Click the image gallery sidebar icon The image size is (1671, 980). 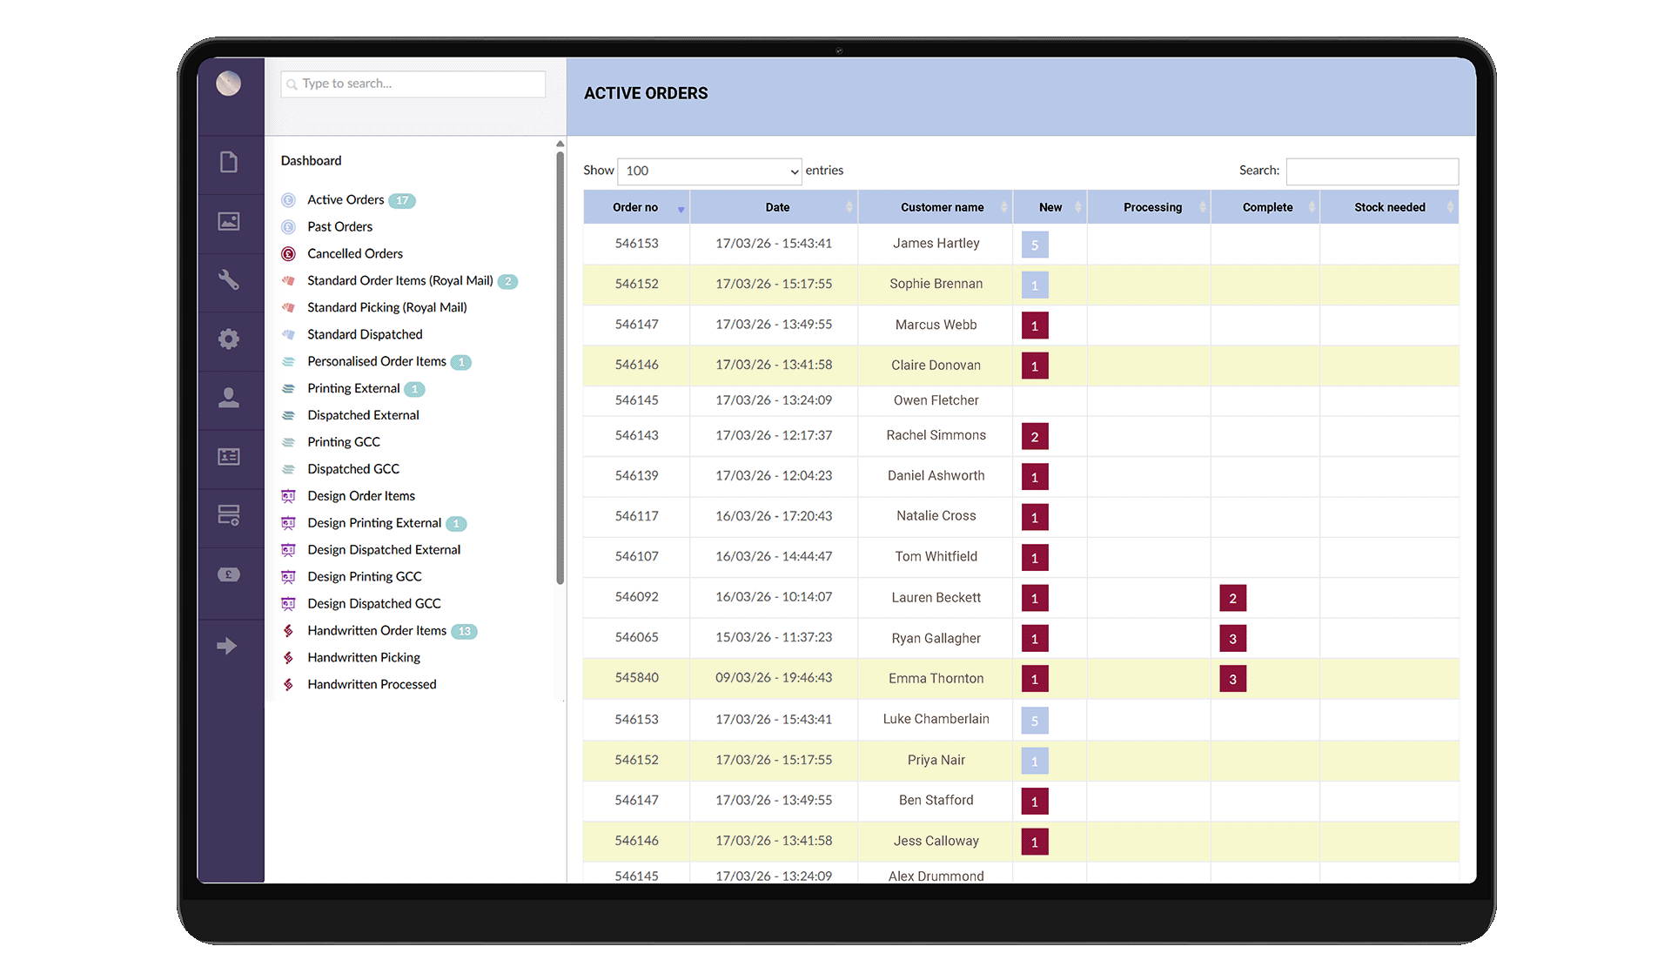point(229,221)
